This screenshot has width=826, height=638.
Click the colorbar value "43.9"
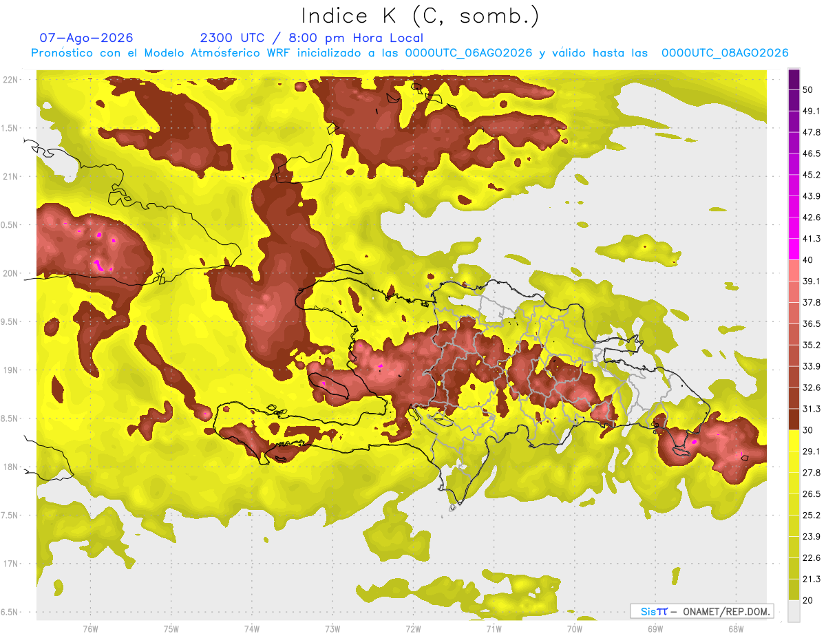click(812, 196)
